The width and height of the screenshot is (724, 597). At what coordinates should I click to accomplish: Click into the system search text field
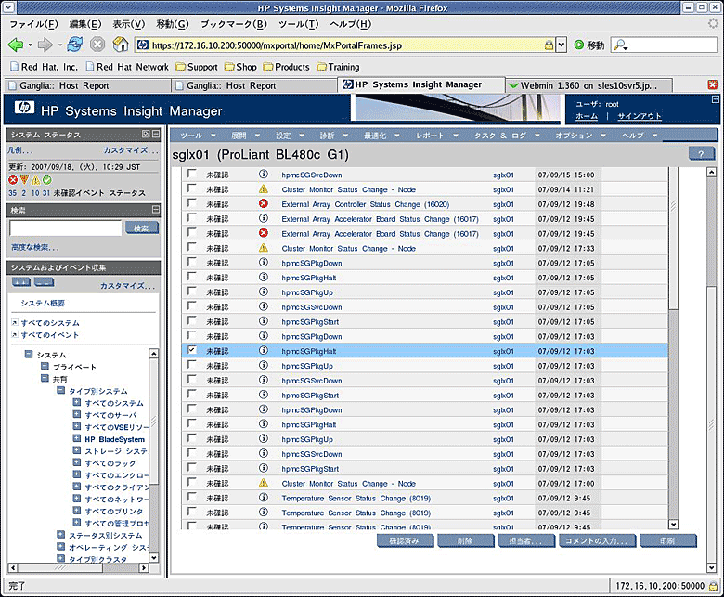click(65, 228)
